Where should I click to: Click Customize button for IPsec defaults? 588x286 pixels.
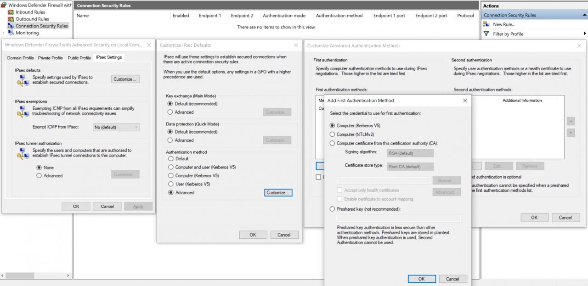coord(125,79)
